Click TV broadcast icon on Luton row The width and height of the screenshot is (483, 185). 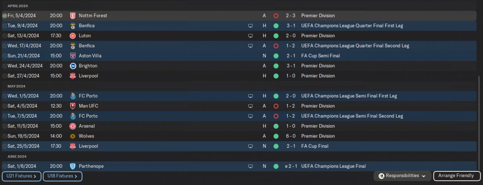point(250,36)
